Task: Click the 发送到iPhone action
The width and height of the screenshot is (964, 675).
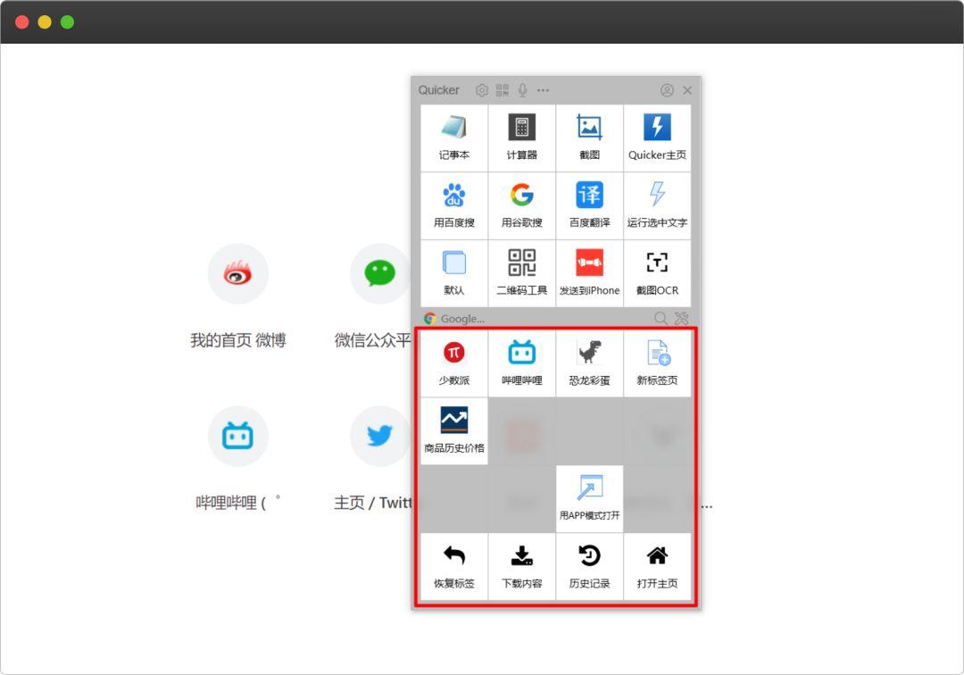Action: pos(590,273)
